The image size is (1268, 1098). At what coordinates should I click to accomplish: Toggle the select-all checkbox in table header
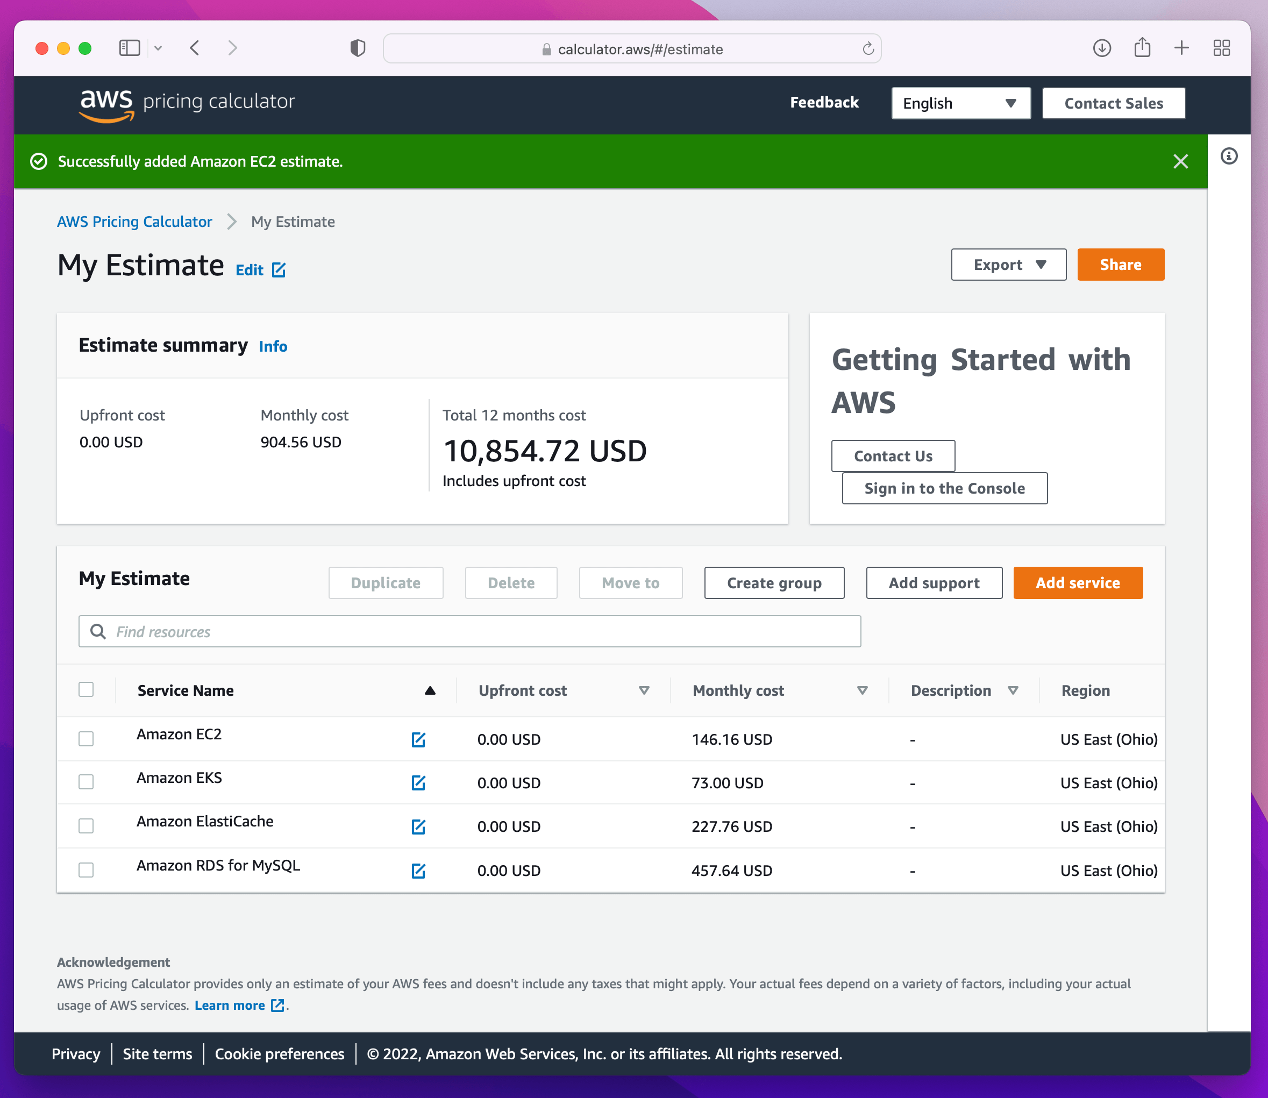[x=87, y=689]
